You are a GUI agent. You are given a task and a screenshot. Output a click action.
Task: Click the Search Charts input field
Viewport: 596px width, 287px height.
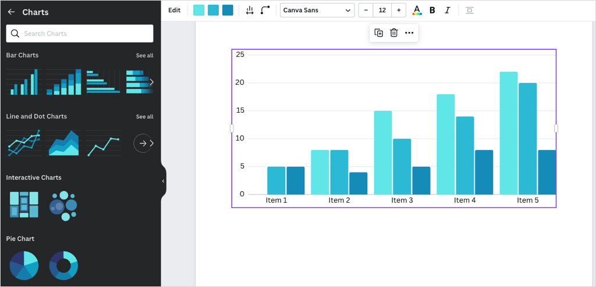80,34
